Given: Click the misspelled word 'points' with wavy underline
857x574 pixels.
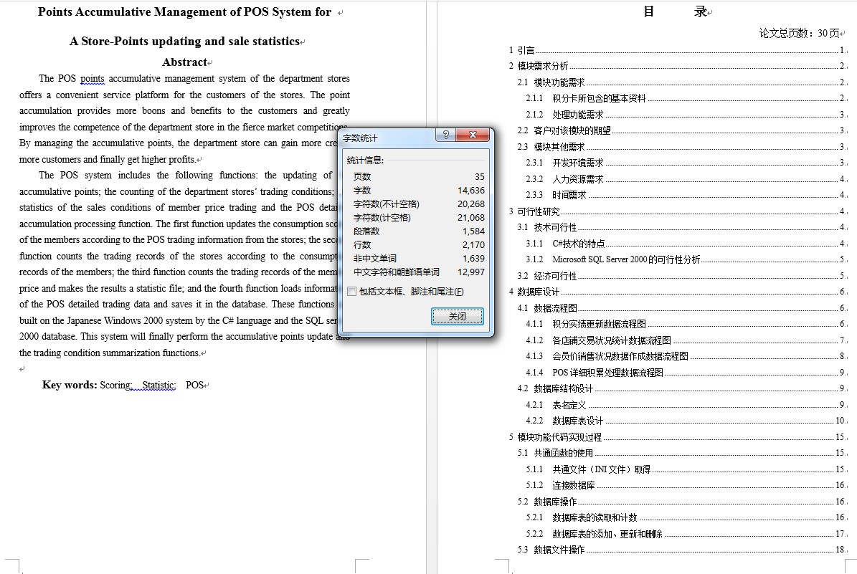Looking at the screenshot, I should click(x=92, y=79).
